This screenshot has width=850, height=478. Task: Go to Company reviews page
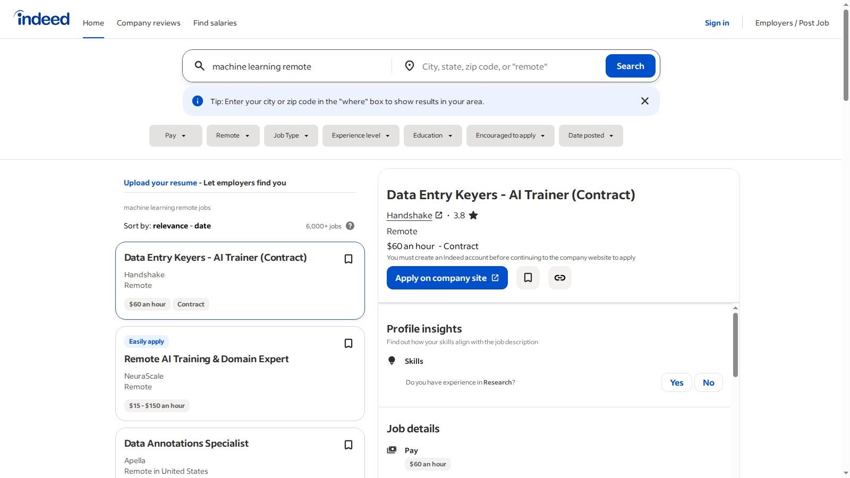click(x=148, y=23)
